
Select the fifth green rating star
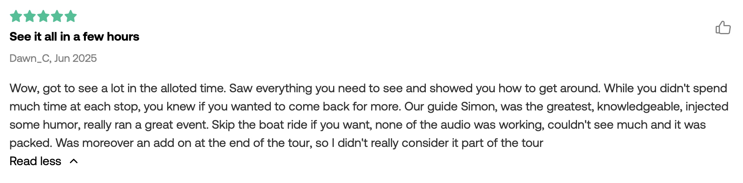coord(71,16)
